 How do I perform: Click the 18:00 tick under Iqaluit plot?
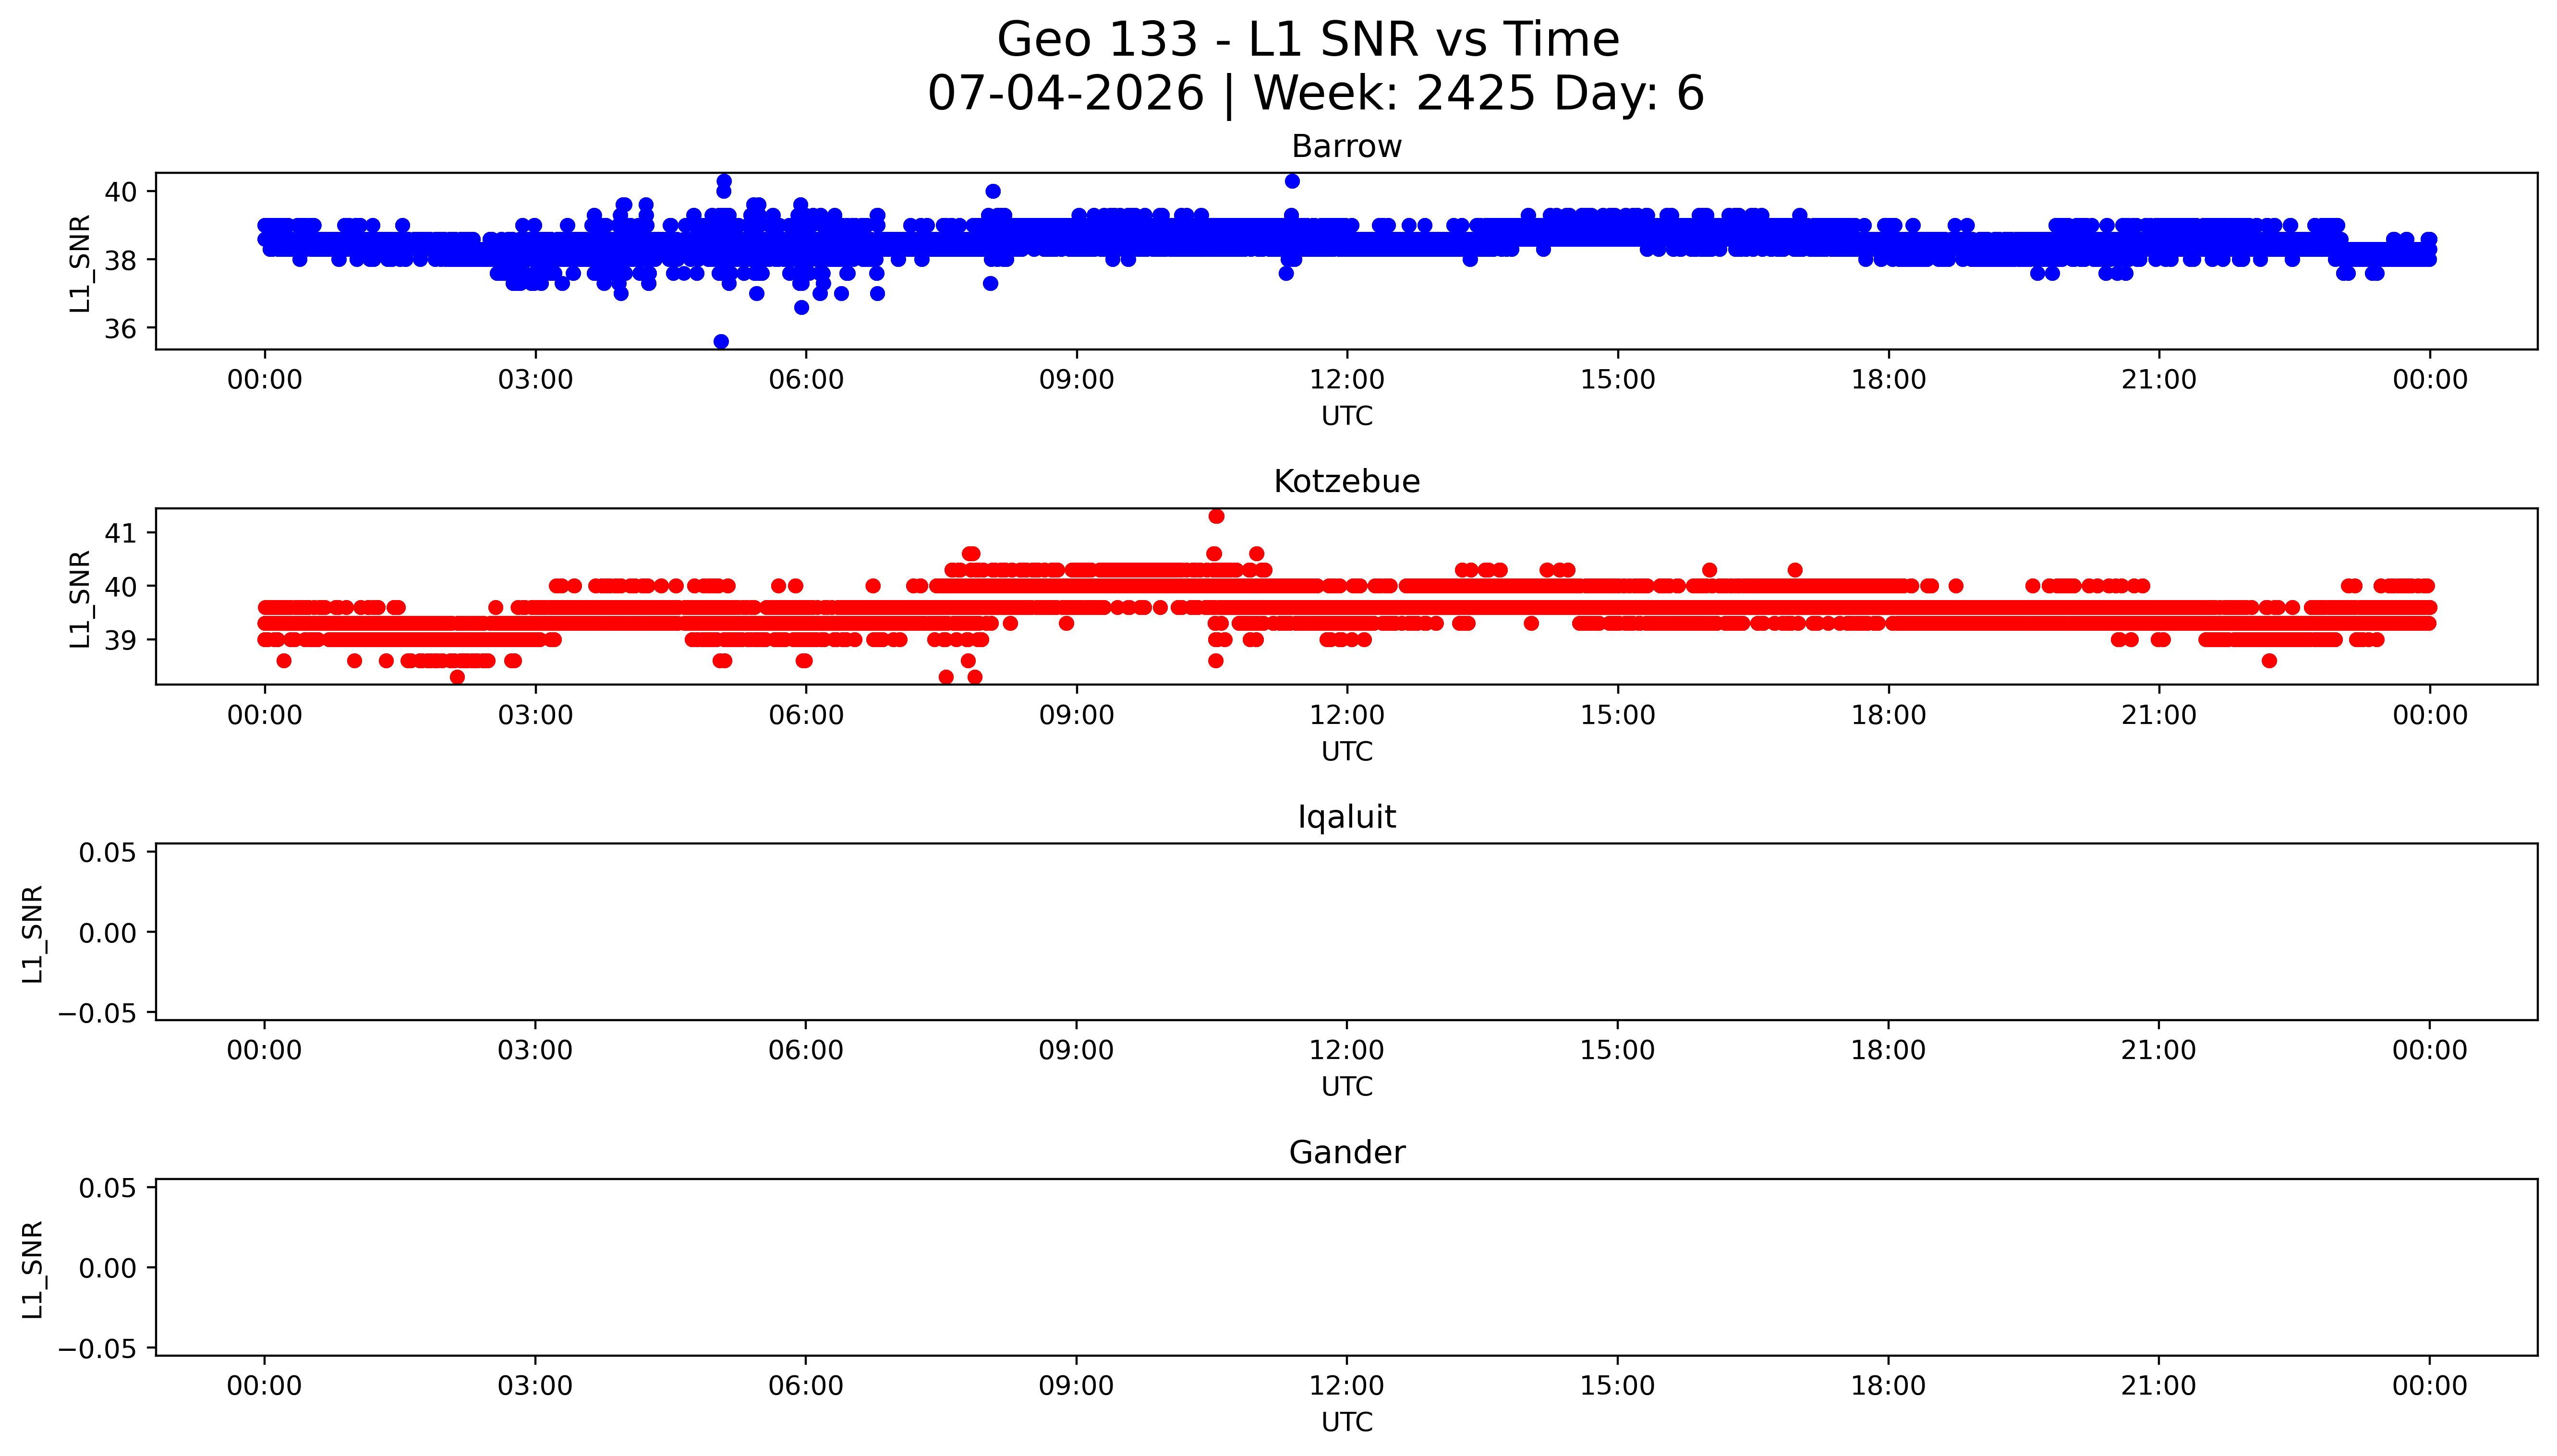pyautogui.click(x=1887, y=1050)
